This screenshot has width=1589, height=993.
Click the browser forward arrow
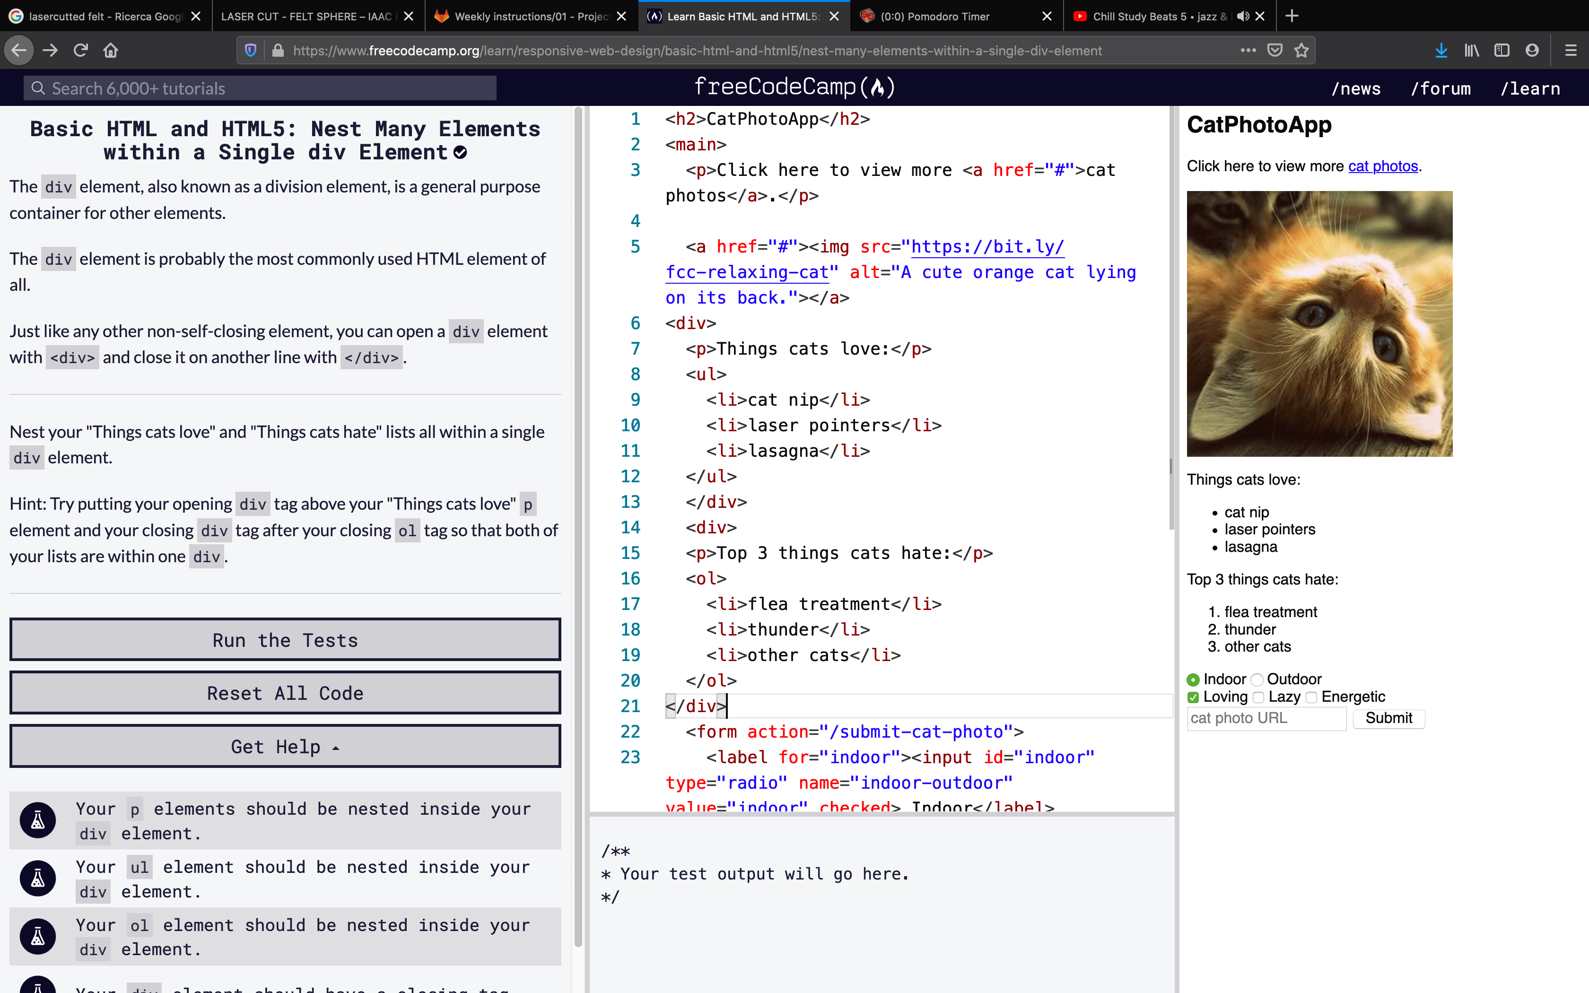pos(51,50)
